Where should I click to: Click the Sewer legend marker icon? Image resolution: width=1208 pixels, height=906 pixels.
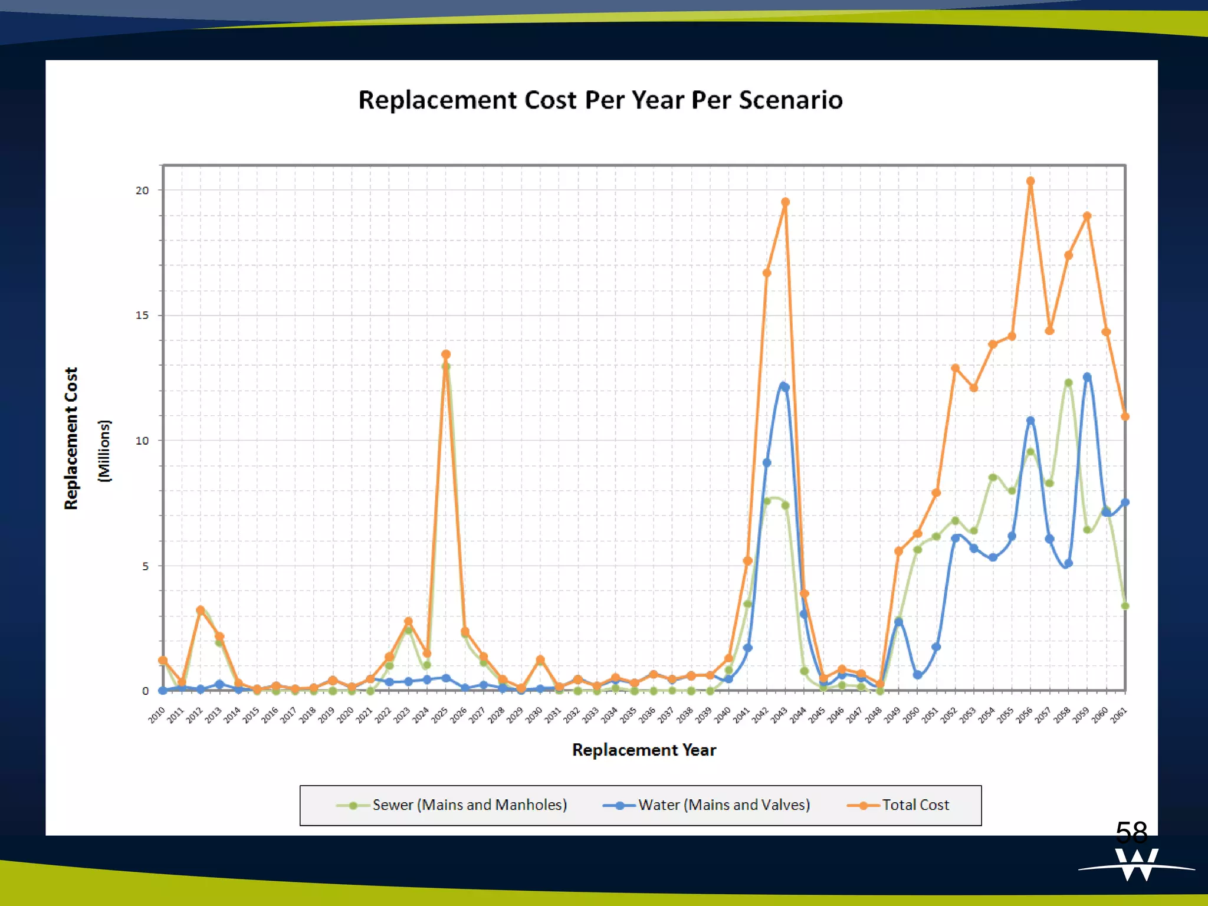click(353, 806)
